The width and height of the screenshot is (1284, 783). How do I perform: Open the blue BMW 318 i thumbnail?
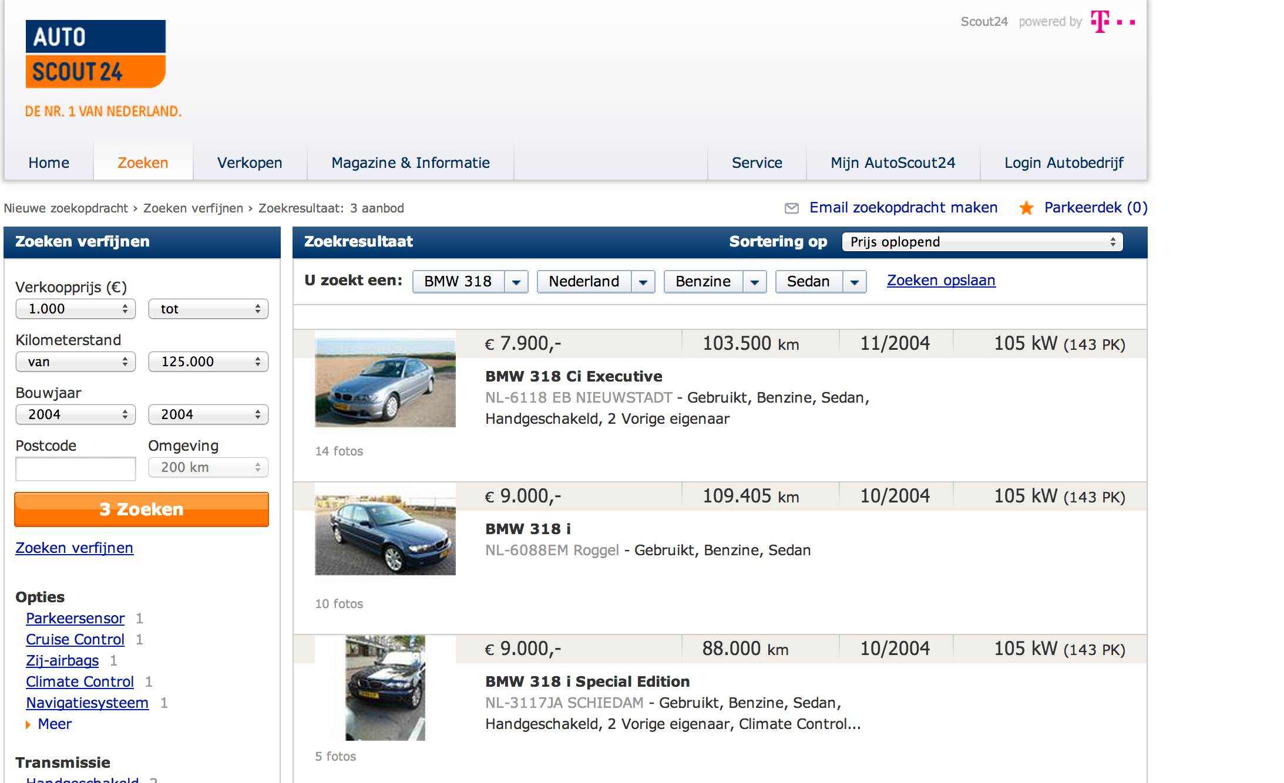(385, 529)
